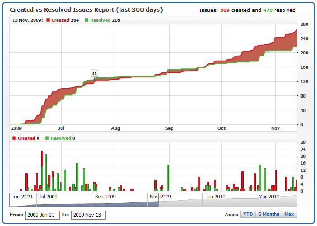The height and width of the screenshot is (226, 317).
Task: Click the 'O' event flag on chart
Action: coord(94,74)
